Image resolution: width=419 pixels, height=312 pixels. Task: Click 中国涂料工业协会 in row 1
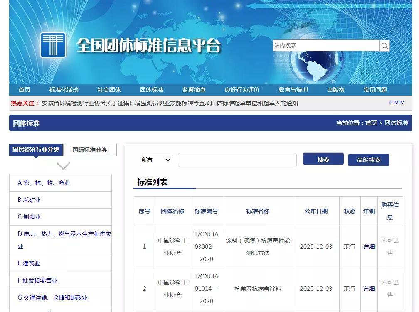coord(173,247)
